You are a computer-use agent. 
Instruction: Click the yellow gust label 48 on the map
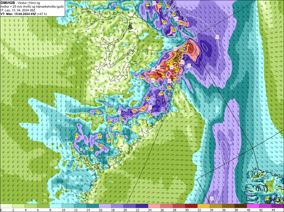[x=177, y=70]
